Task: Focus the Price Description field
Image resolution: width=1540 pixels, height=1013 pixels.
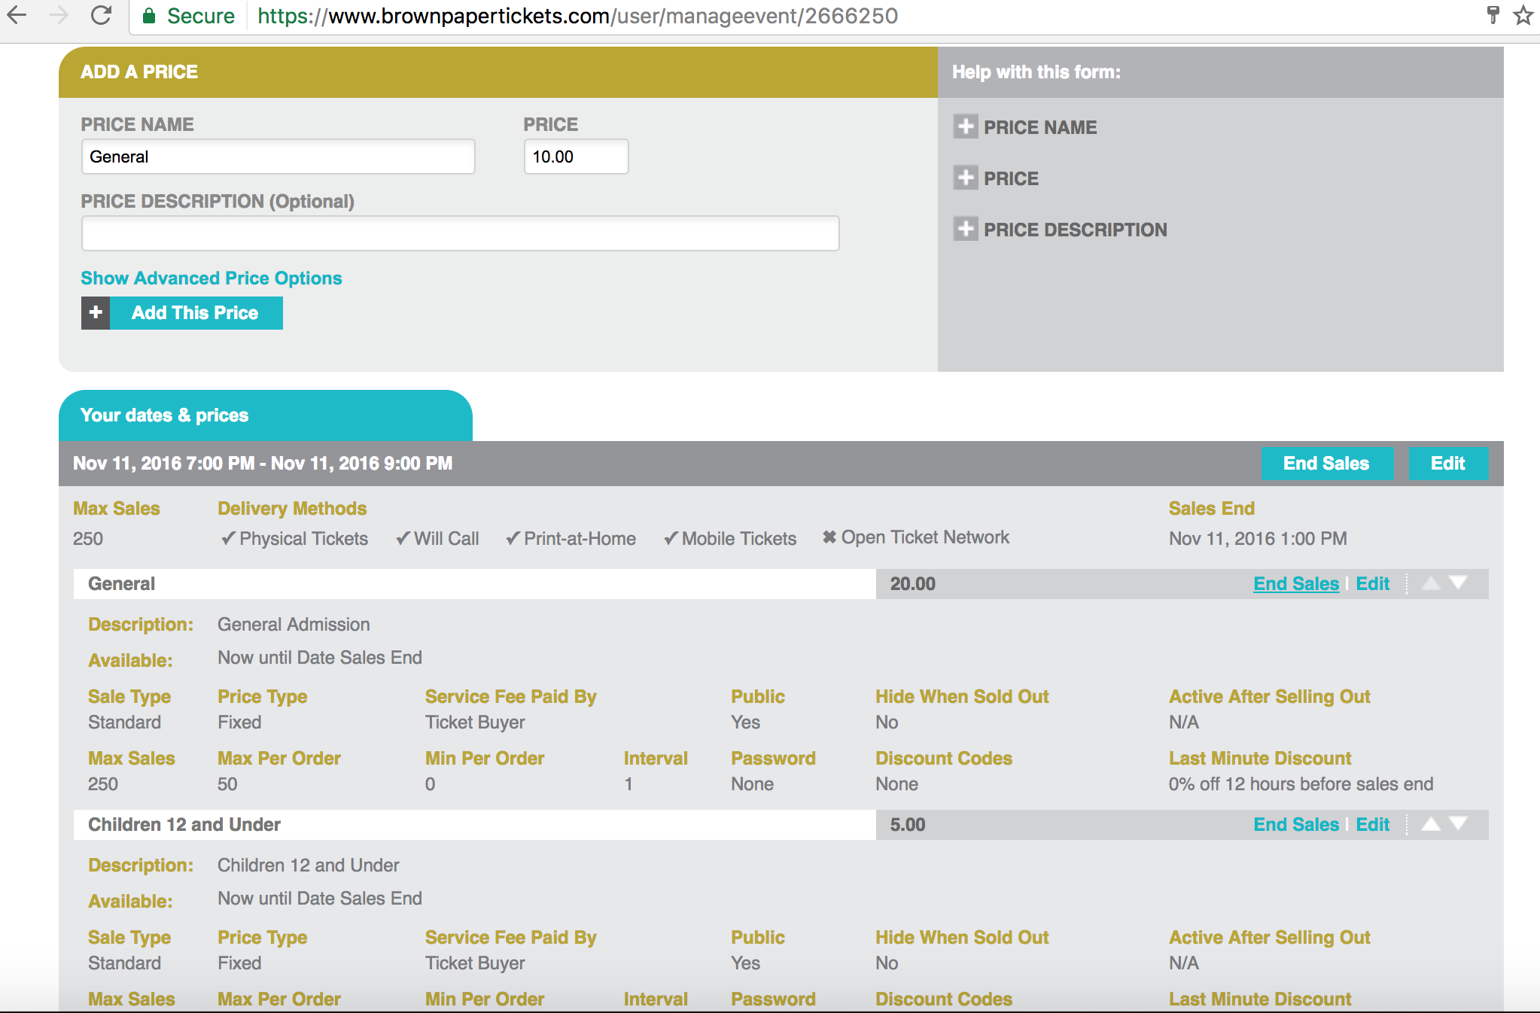Action: tap(461, 233)
